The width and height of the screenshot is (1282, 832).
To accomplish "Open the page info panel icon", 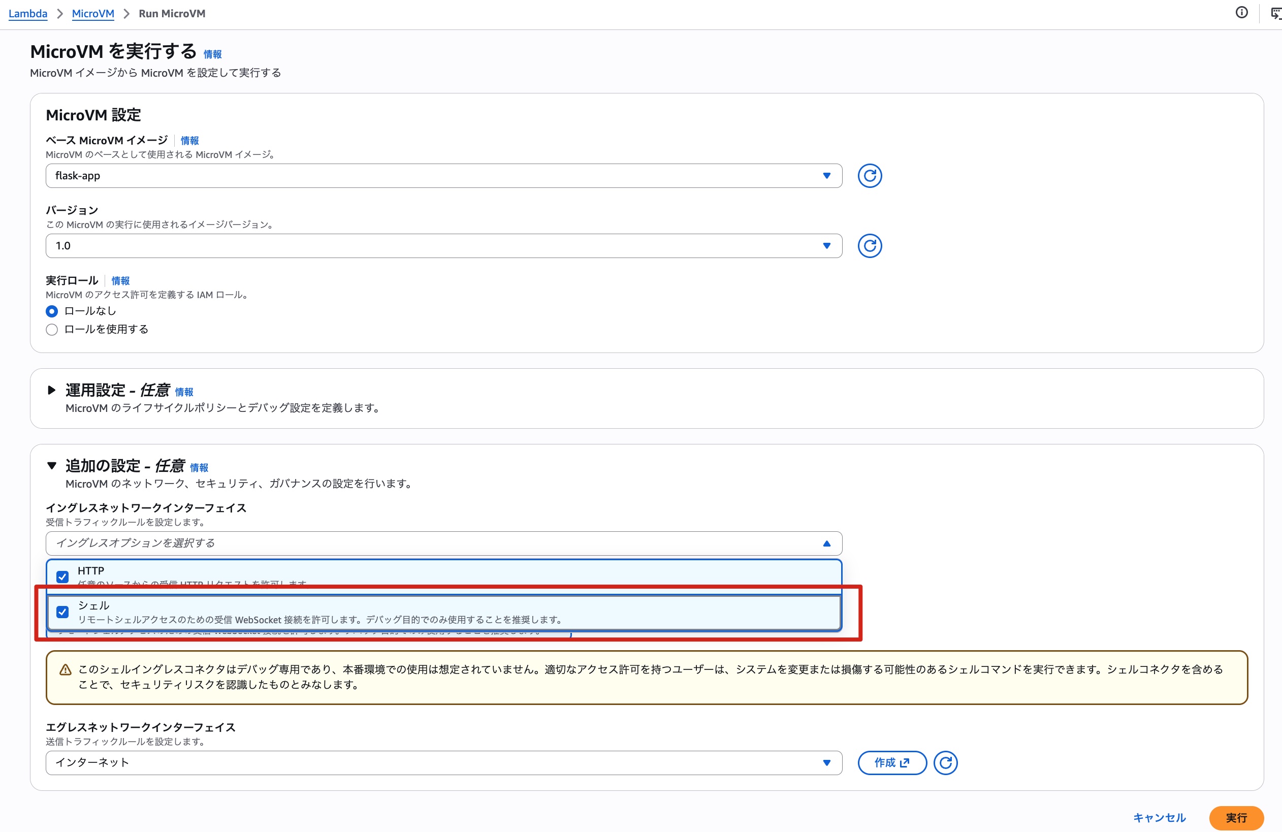I will [1241, 13].
